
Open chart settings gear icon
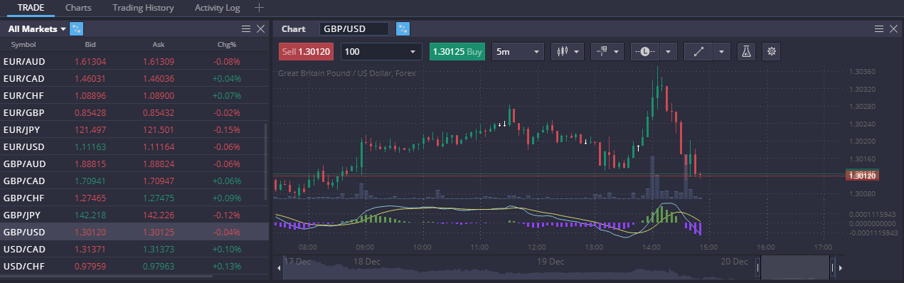[x=771, y=52]
